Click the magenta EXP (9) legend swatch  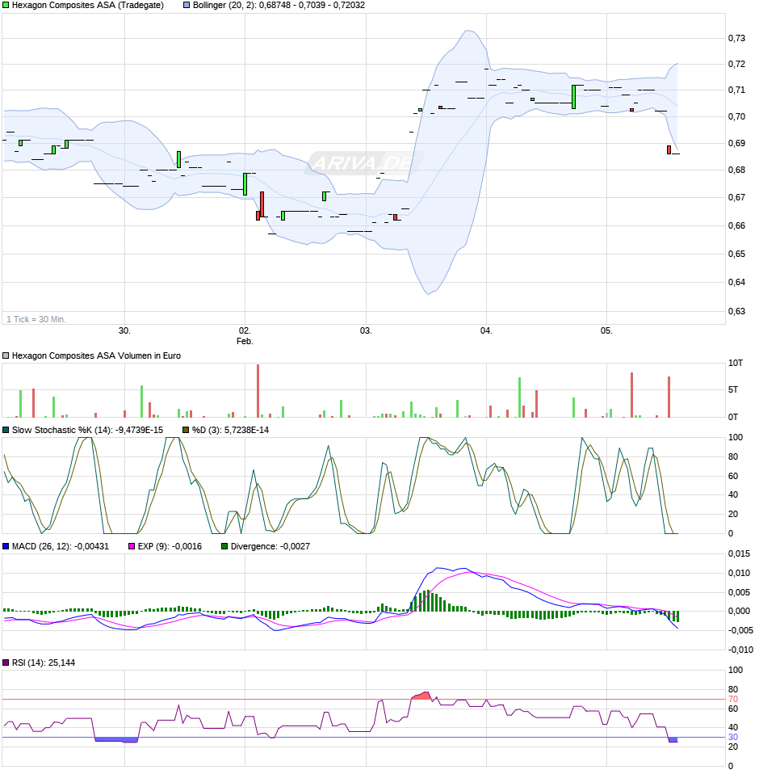[x=132, y=547]
